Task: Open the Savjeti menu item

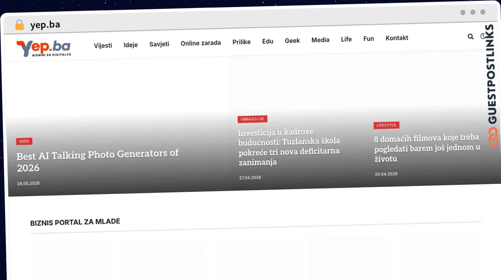Action: point(159,44)
